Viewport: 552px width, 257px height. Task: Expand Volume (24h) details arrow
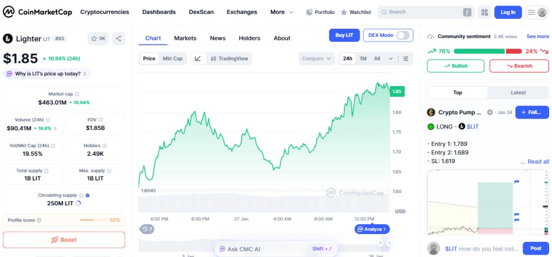(x=56, y=128)
